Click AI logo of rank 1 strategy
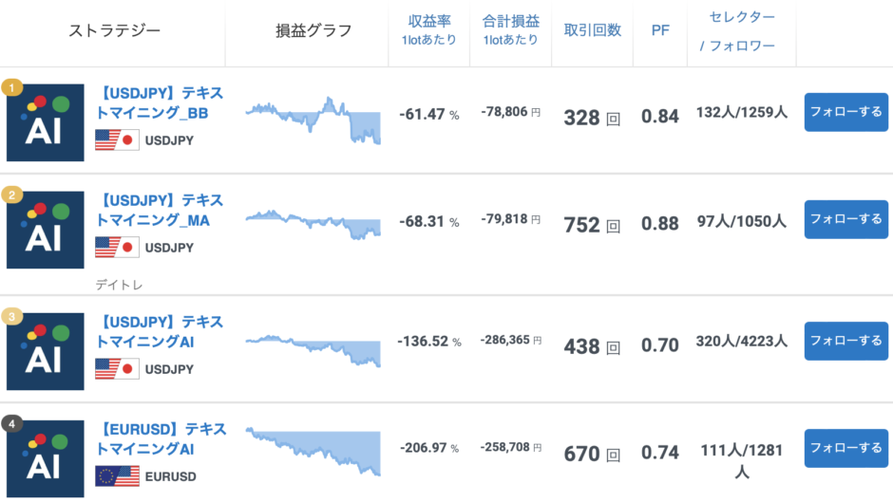The height and width of the screenshot is (502, 893). click(x=45, y=122)
